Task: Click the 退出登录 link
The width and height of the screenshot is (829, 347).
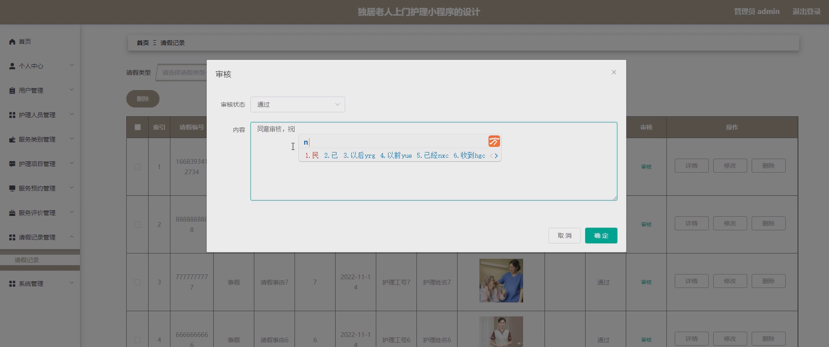Action: (x=806, y=12)
